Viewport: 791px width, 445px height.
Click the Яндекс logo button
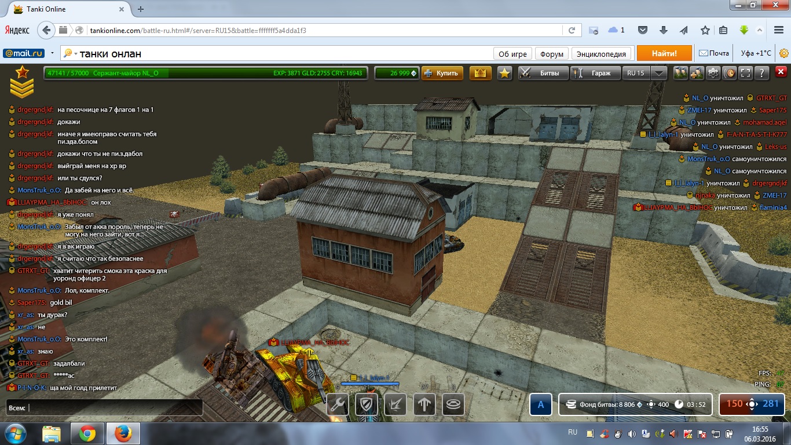(17, 30)
